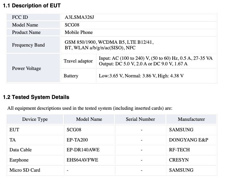Click the "Device Type" column header
The width and height of the screenshot is (225, 180).
tap(35, 119)
